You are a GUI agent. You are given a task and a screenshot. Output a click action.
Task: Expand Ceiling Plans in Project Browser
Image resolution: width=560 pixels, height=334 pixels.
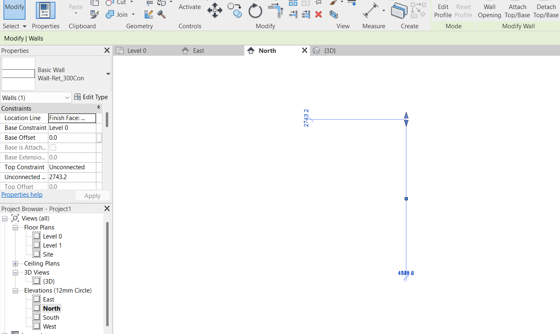15,263
